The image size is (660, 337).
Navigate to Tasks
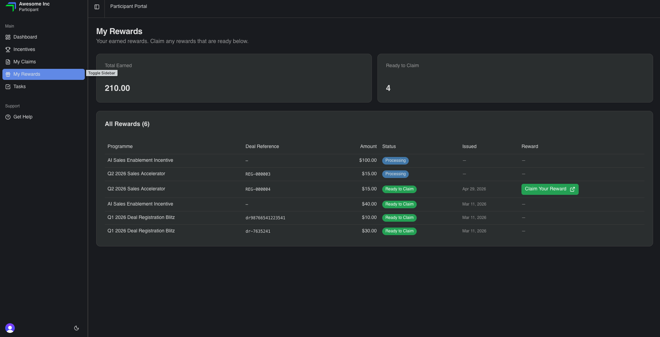pos(43,87)
